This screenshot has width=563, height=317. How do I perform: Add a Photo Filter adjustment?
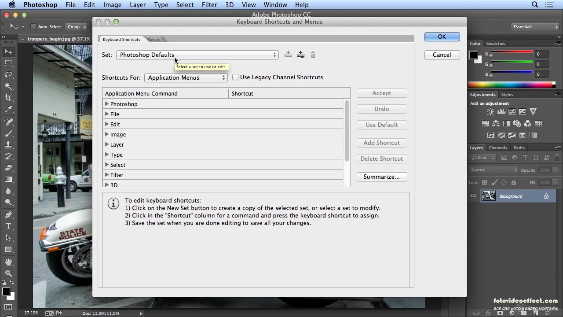click(517, 124)
